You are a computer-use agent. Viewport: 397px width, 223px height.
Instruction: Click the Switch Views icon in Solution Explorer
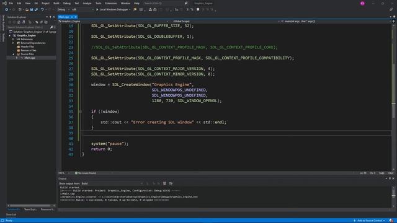tap(24, 22)
